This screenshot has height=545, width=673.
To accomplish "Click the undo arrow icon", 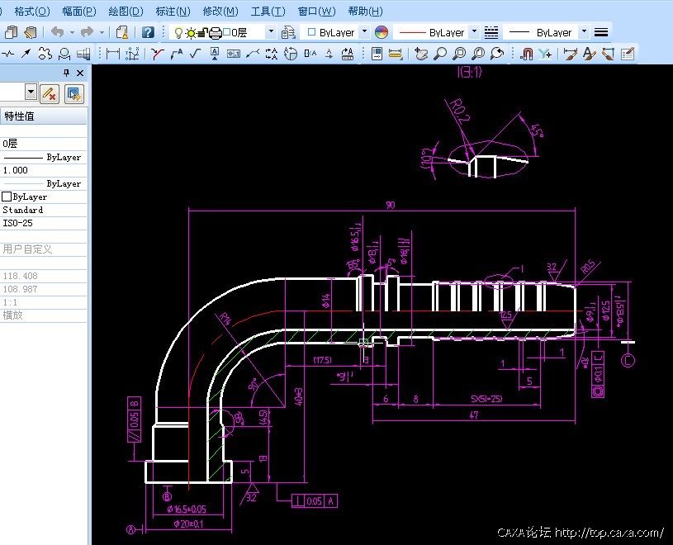I will click(x=57, y=32).
